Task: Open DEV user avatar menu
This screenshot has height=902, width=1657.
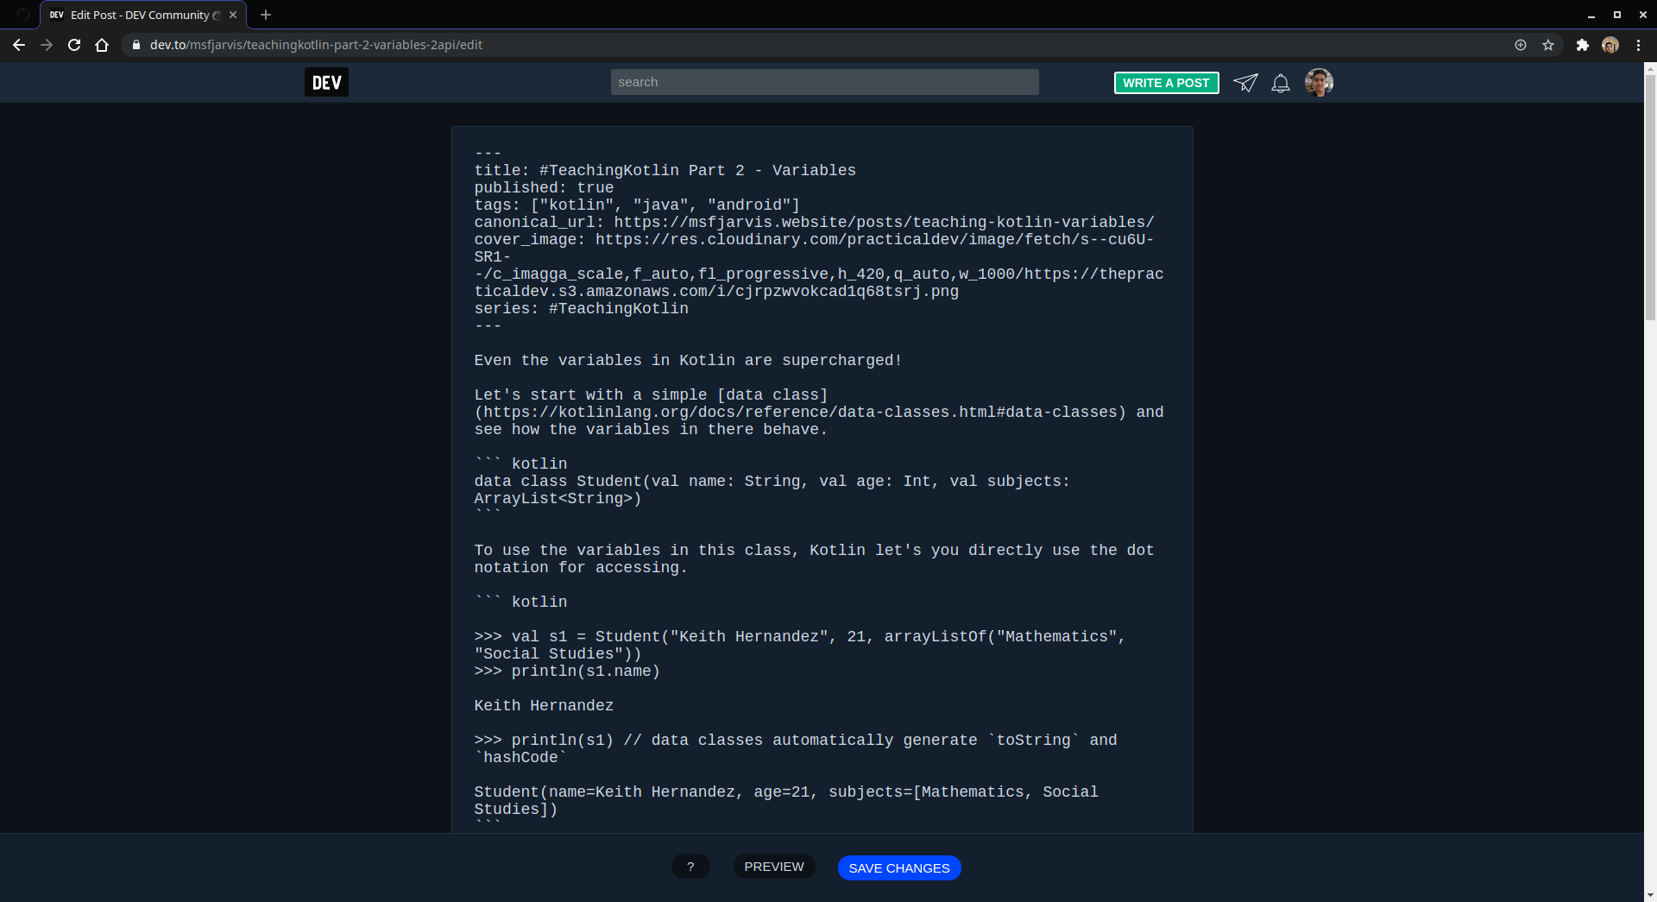Action: pyautogui.click(x=1319, y=82)
